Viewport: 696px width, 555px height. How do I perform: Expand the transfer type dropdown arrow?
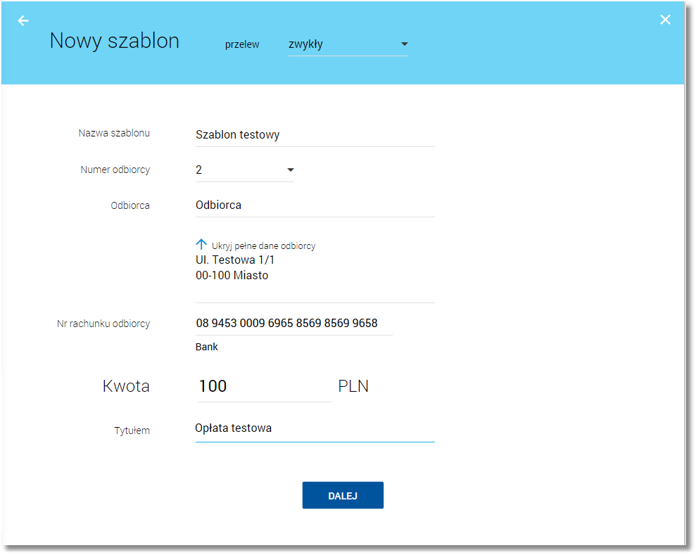(x=404, y=44)
